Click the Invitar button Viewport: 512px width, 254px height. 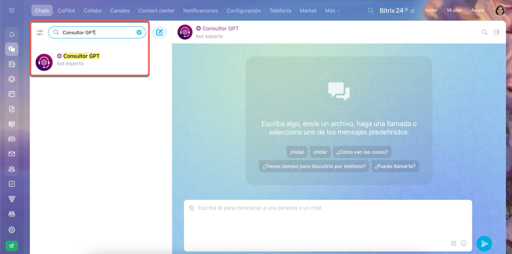(x=431, y=10)
